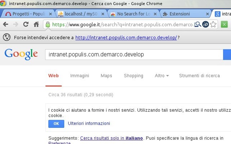Select the Web results tab
This screenshot has width=231, height=144.
[x=53, y=76]
